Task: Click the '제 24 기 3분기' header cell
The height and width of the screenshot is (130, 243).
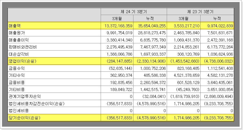Action: pos(134,12)
